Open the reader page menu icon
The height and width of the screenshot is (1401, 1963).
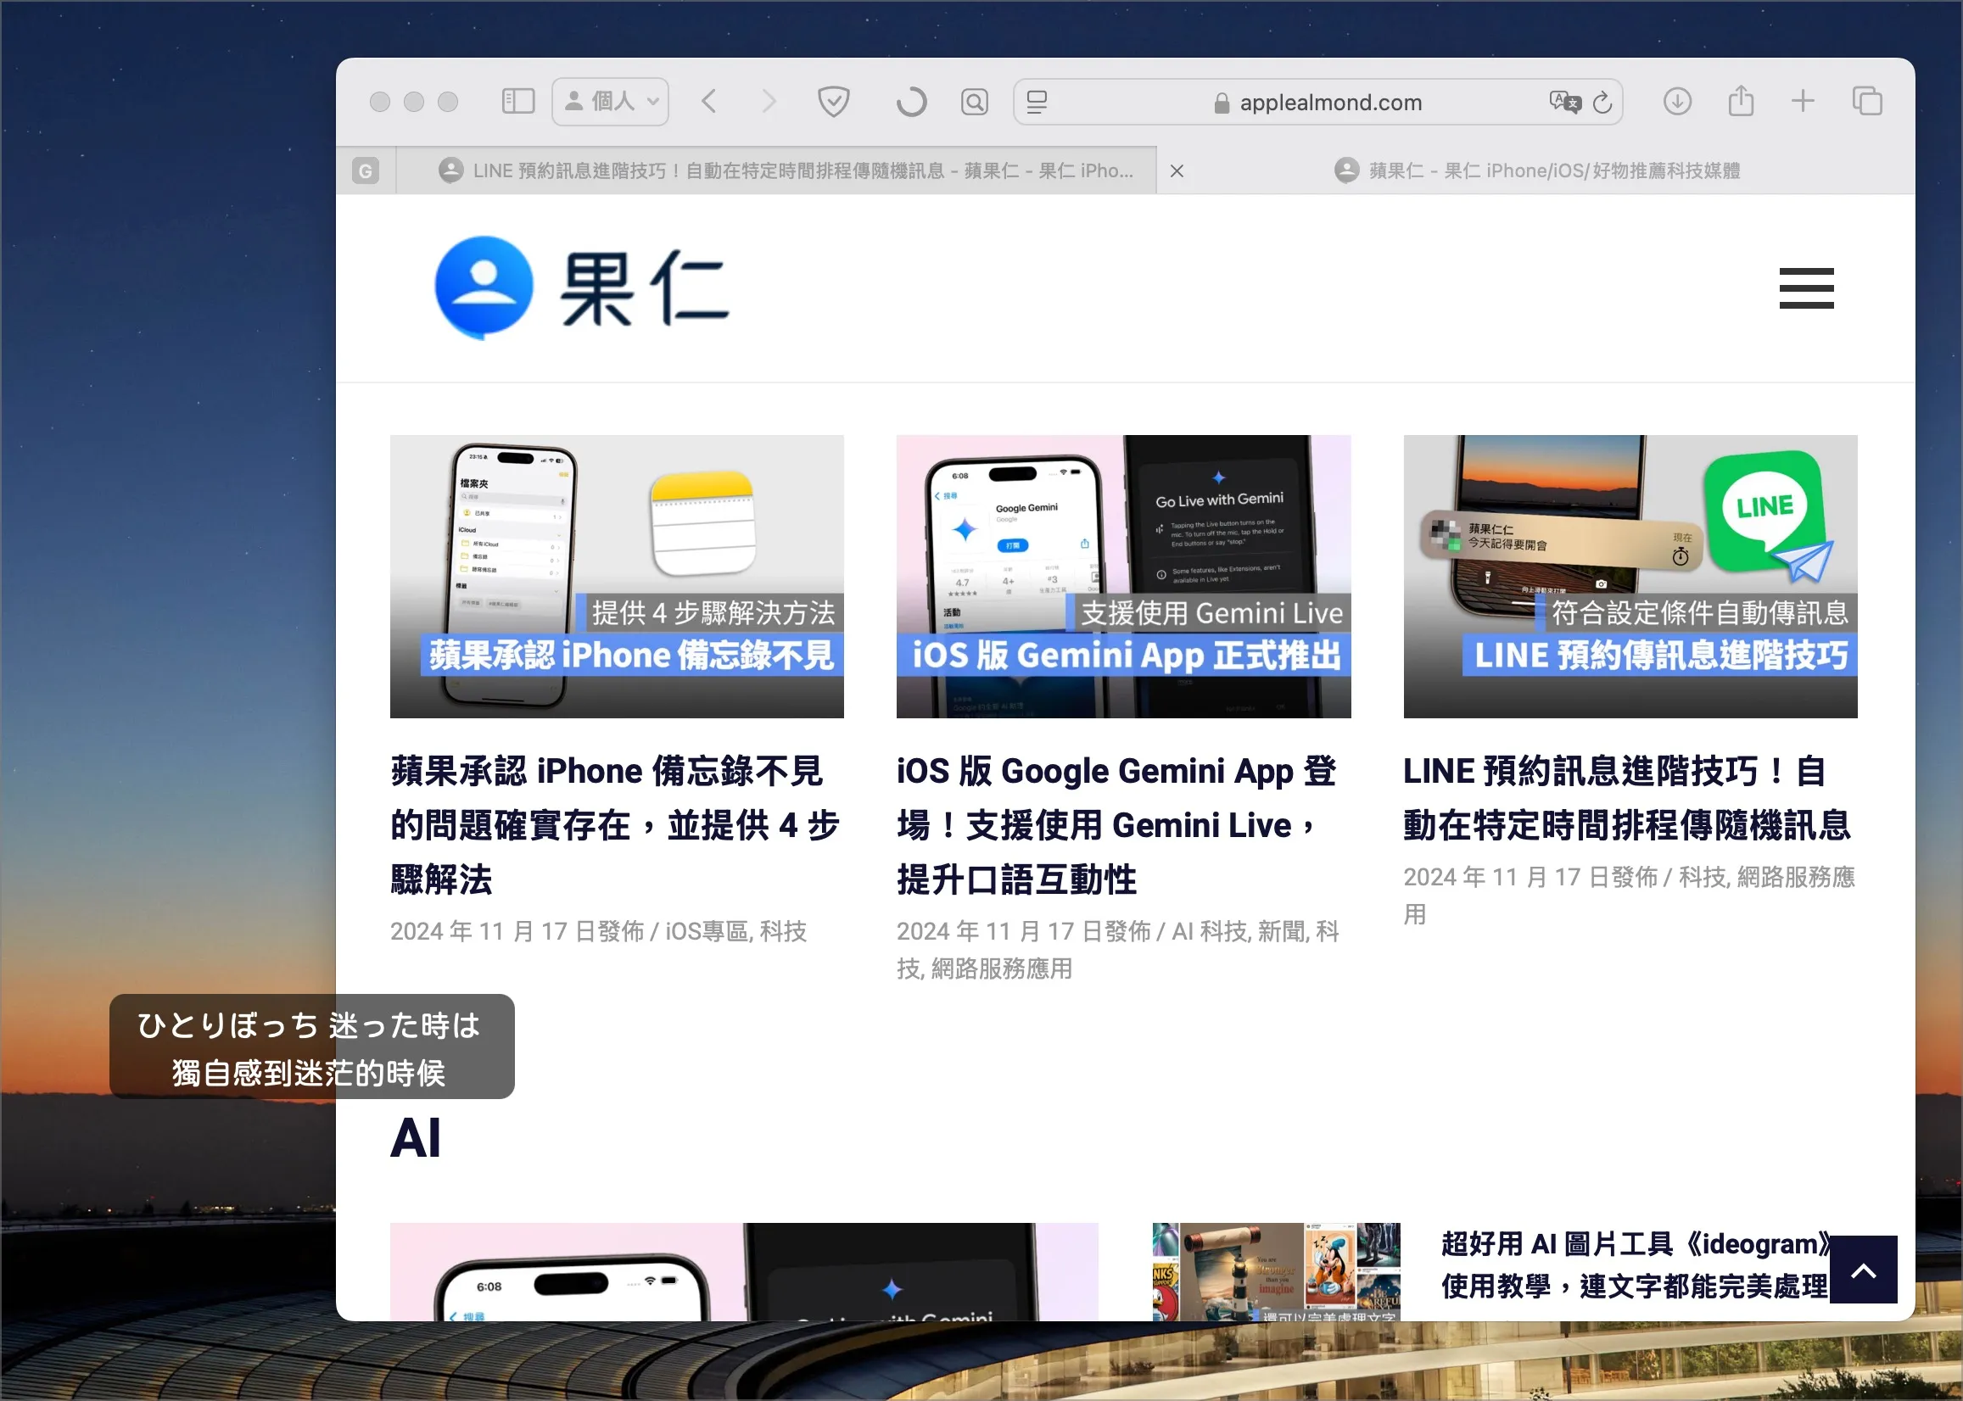1037,102
